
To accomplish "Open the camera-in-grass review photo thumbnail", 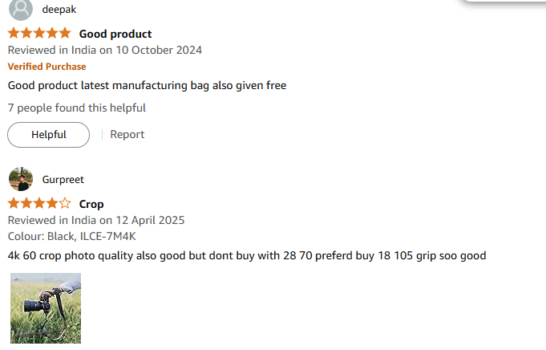I will coord(46,308).
